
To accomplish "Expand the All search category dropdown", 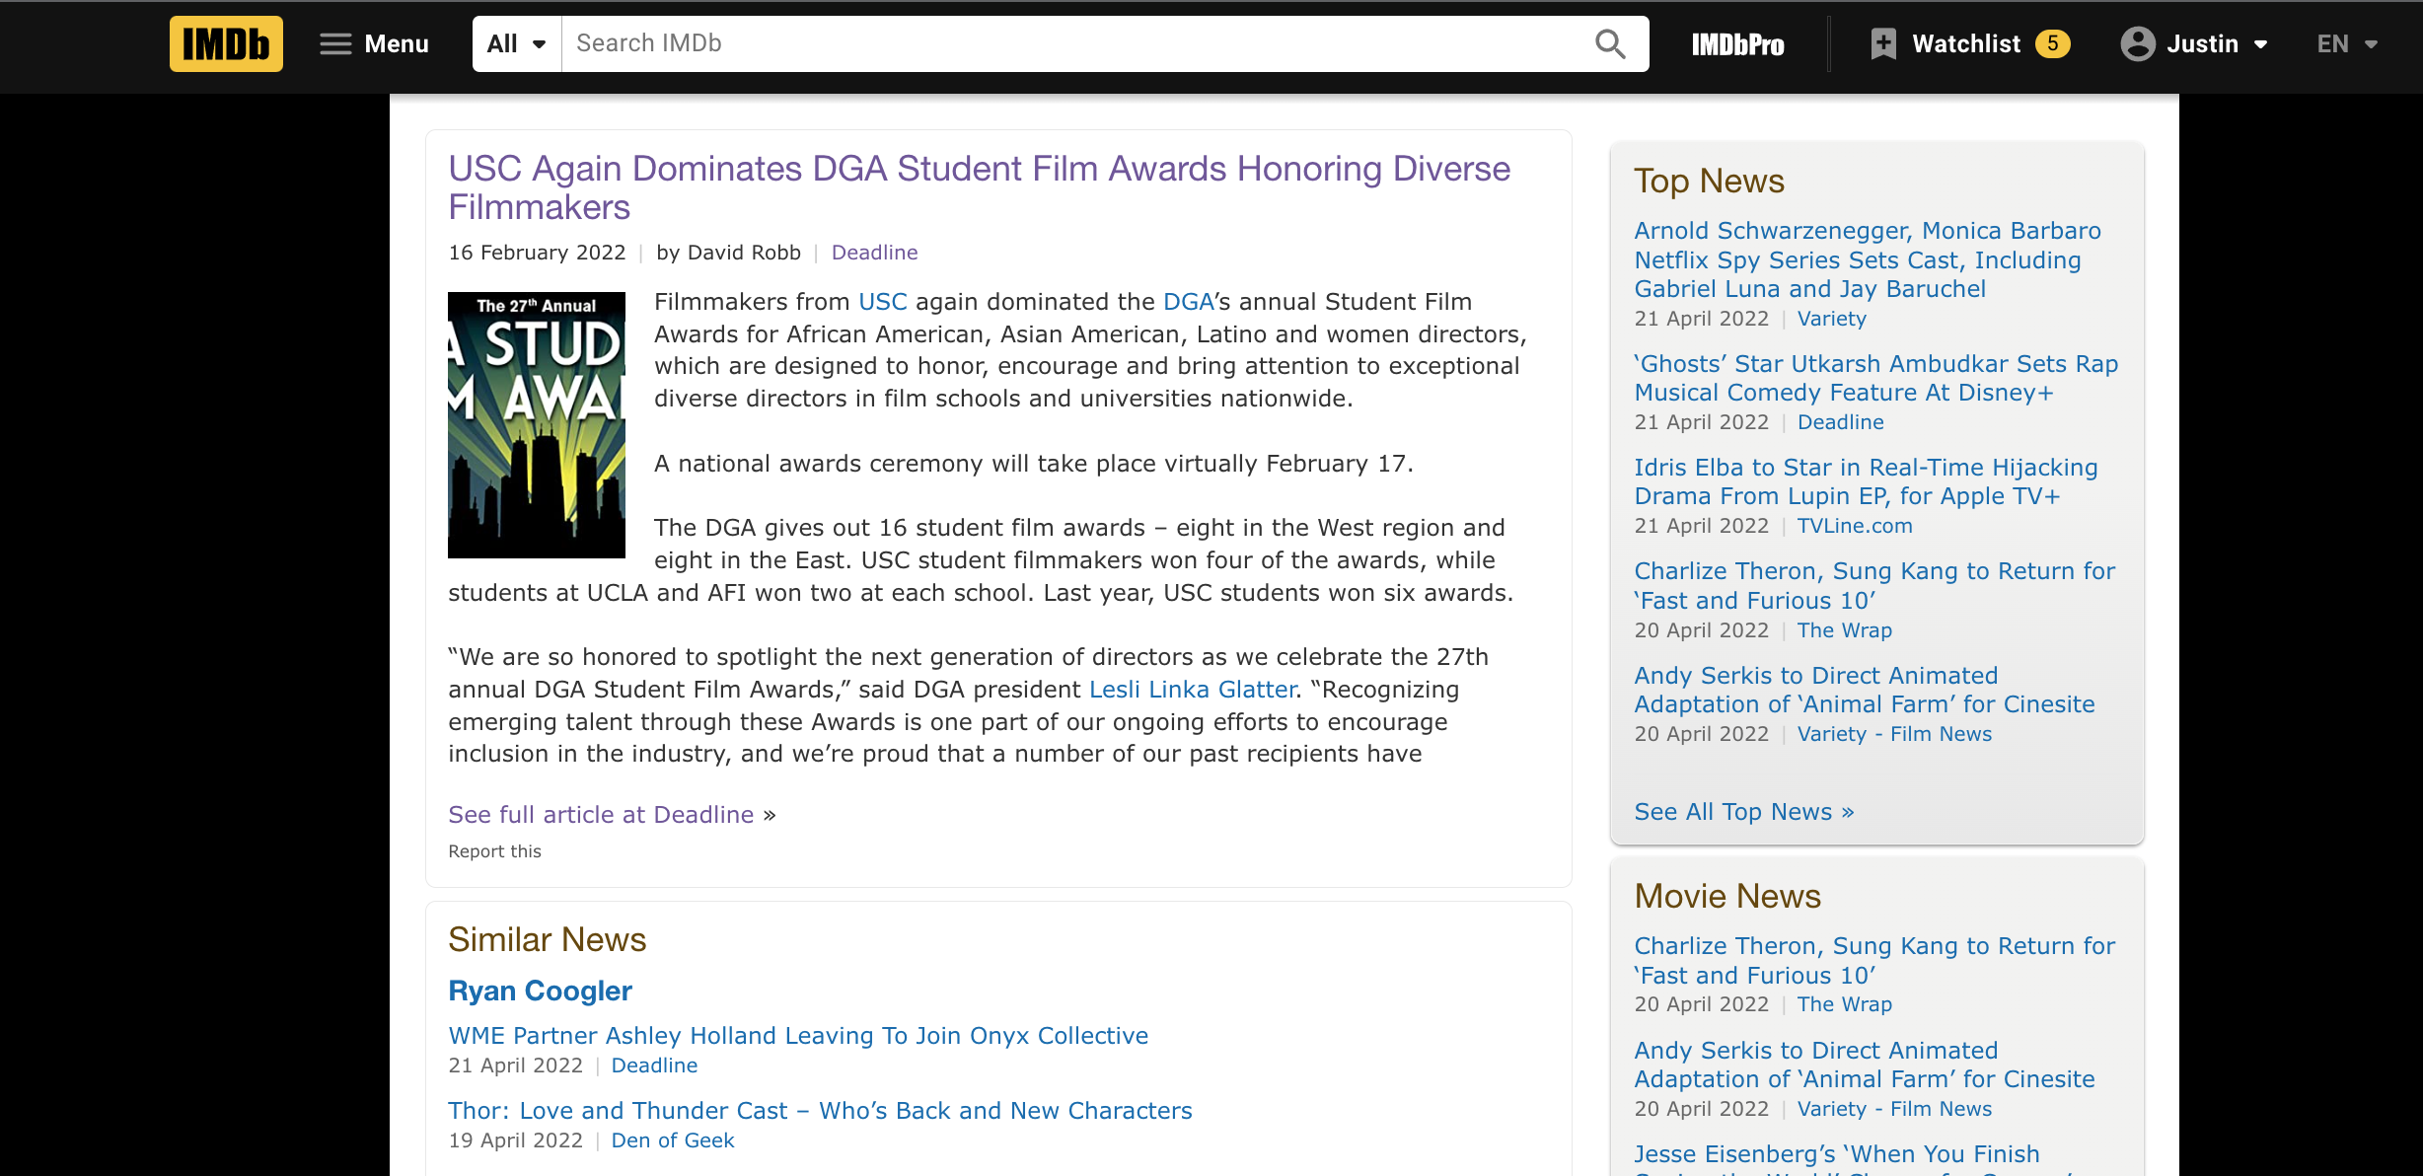I will 517,43.
